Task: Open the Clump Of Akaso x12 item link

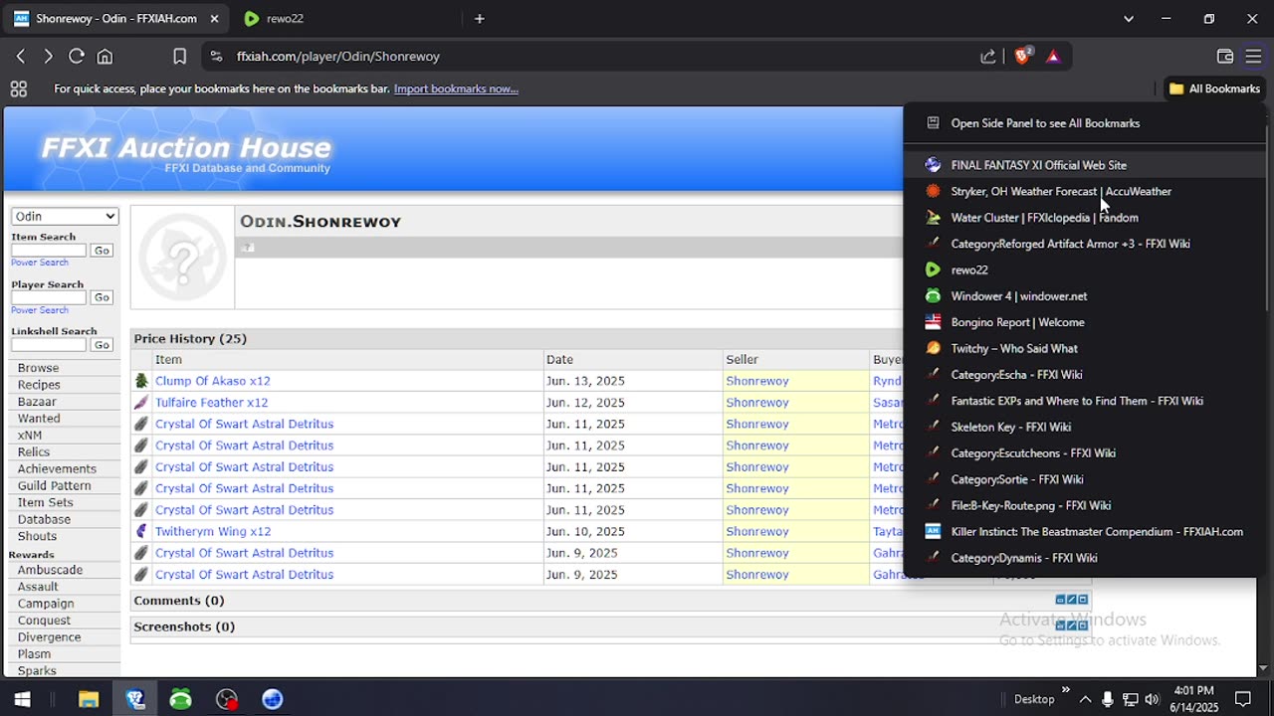Action: (213, 381)
